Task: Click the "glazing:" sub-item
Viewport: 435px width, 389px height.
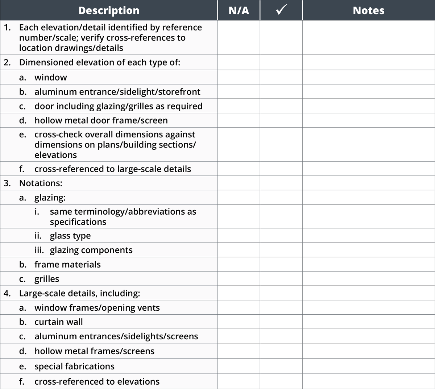Action: (50, 198)
